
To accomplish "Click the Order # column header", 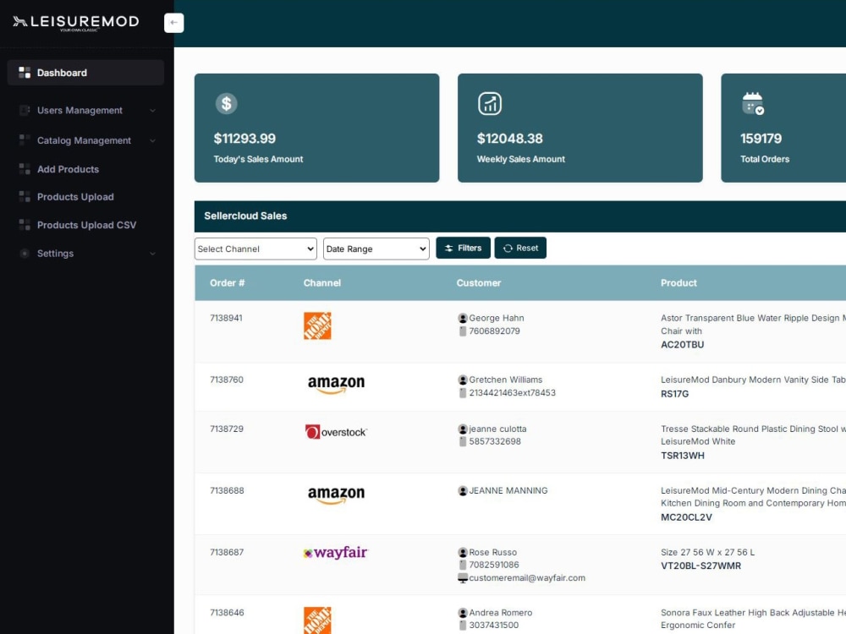I will click(x=227, y=283).
